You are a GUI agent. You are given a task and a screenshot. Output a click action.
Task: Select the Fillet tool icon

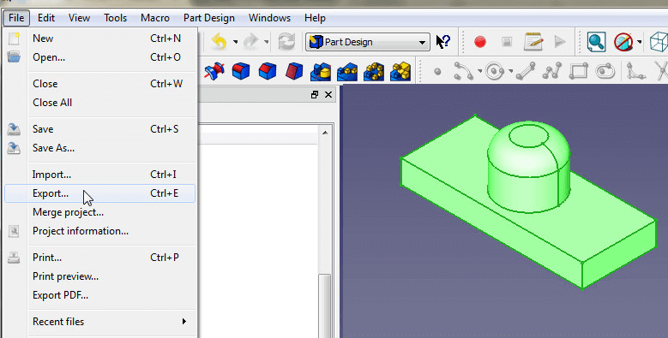(x=241, y=71)
